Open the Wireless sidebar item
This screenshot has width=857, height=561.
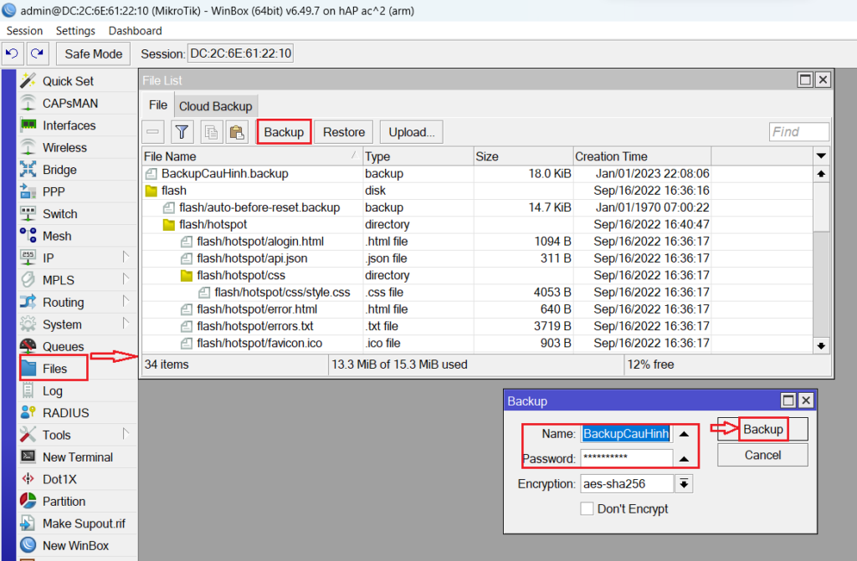(64, 147)
